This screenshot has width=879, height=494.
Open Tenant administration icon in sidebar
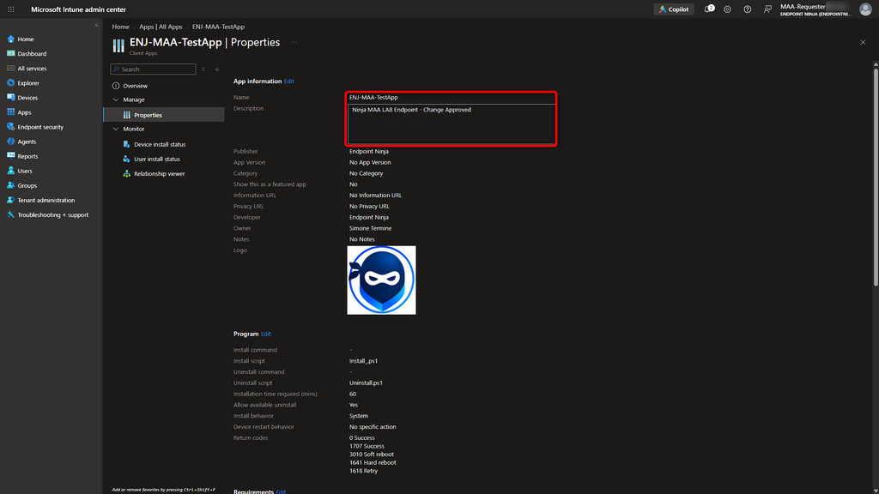tap(10, 200)
